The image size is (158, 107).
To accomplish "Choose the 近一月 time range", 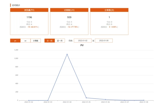I will tap(60, 41).
